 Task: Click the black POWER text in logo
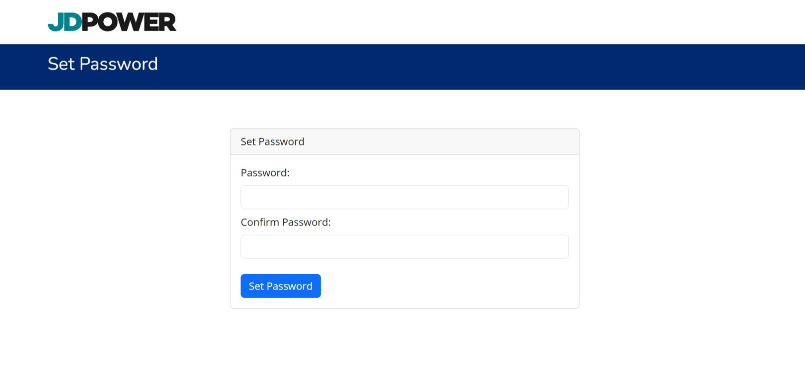pyautogui.click(x=129, y=22)
